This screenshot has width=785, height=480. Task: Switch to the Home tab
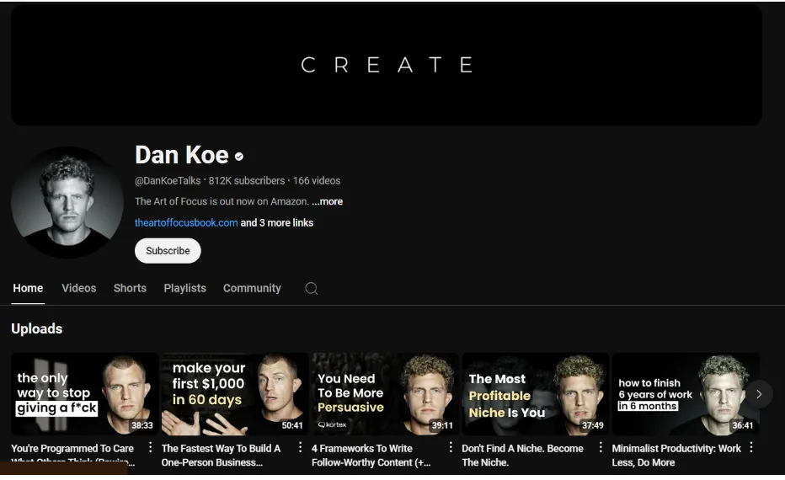(x=28, y=288)
